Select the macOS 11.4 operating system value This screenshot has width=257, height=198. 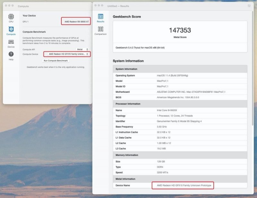pos(173,75)
